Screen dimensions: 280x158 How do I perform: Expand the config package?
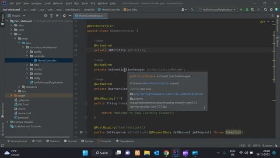point(27,52)
